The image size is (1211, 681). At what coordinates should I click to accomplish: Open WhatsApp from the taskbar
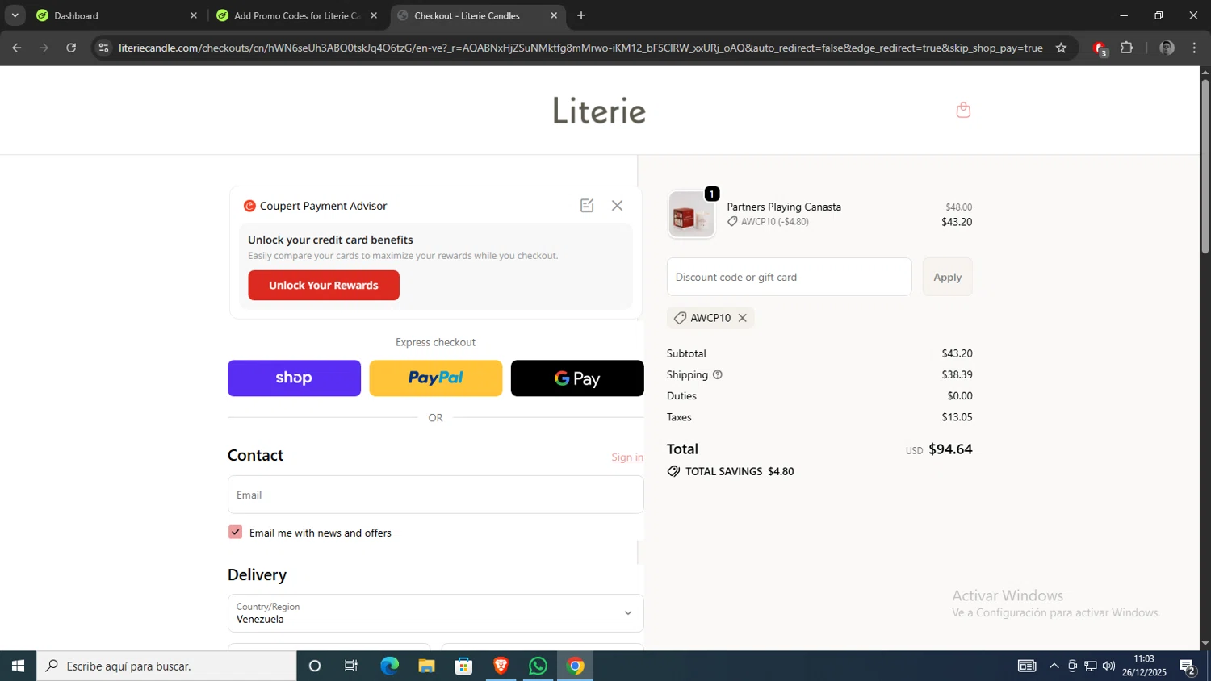pos(538,666)
